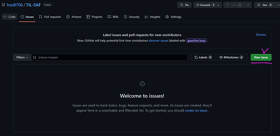280x136 pixels.
Task: Click the pull request icon on tab
Action: click(x=41, y=17)
